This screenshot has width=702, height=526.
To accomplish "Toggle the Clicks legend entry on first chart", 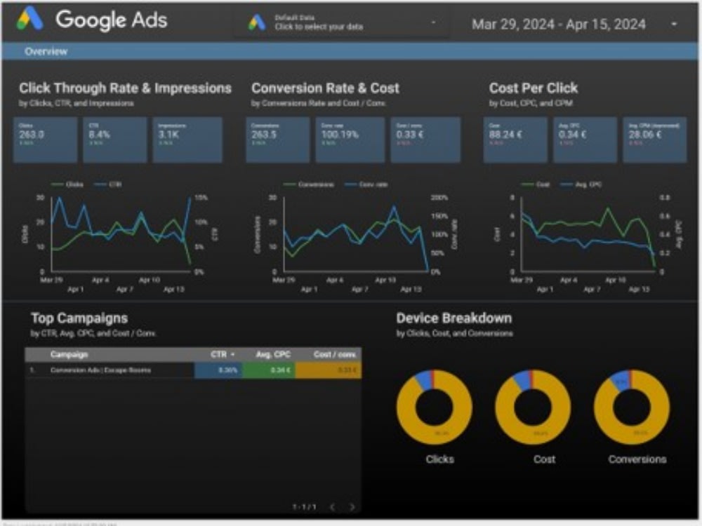I will (67, 184).
